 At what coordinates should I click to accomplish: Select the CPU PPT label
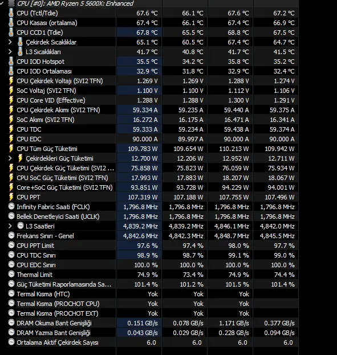(x=29, y=197)
